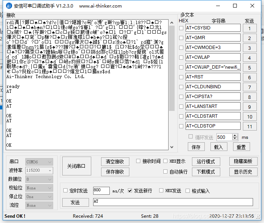
Task: Click the 'Sent: 28' status text
Action: 150,216
